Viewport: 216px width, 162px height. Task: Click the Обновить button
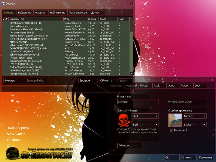pyautogui.click(x=108, y=80)
